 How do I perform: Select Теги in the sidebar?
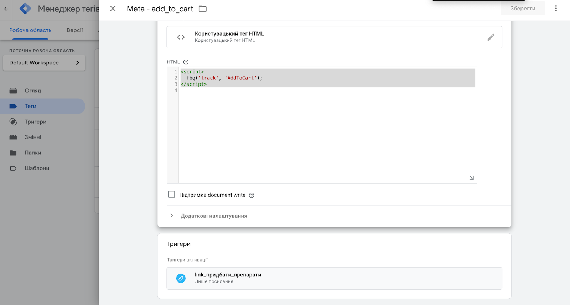[43, 106]
